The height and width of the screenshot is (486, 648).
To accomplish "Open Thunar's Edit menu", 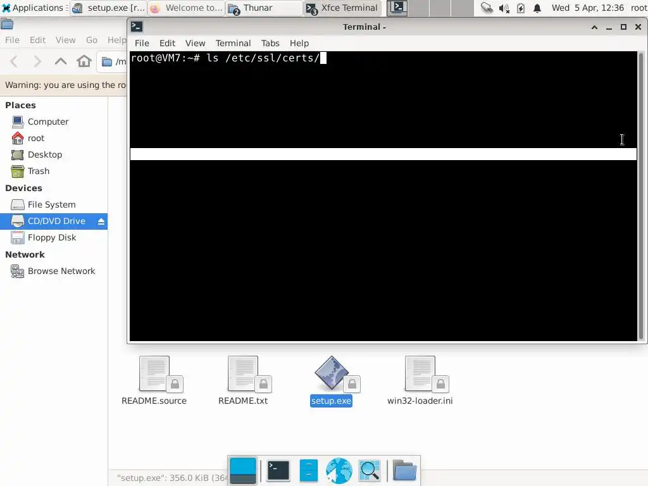I will pos(37,40).
